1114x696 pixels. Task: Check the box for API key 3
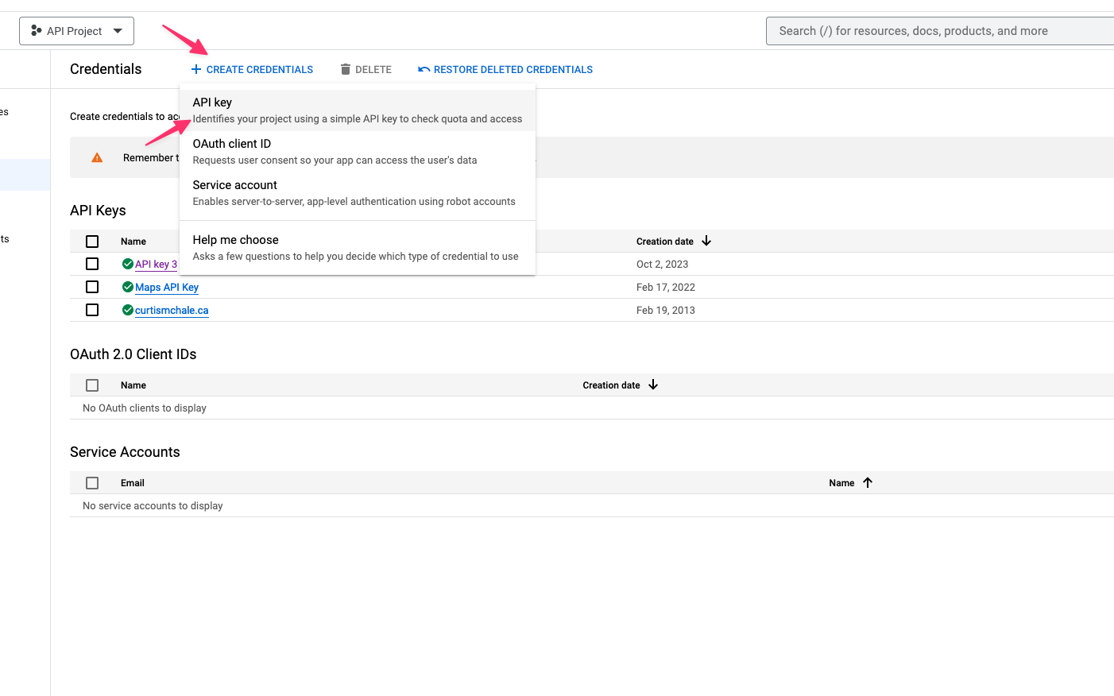(92, 264)
